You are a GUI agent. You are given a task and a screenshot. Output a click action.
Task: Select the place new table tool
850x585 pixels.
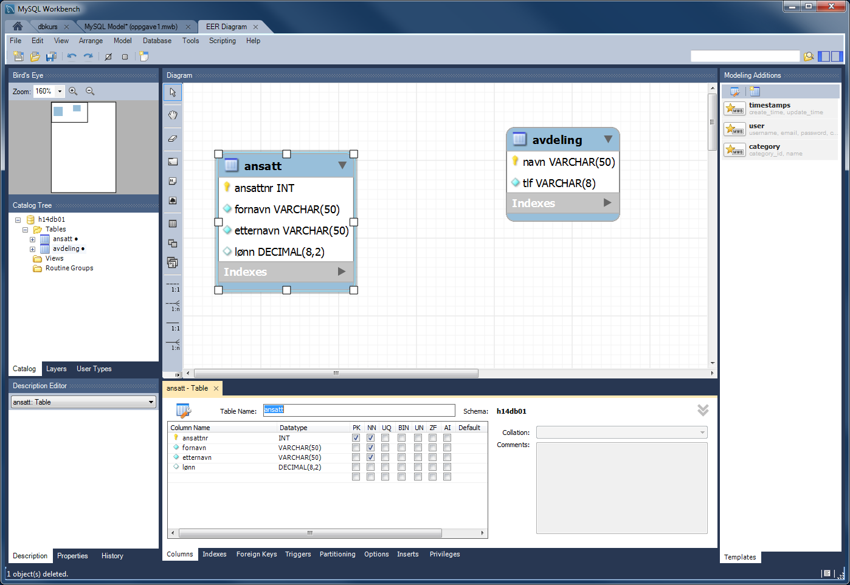point(173,224)
